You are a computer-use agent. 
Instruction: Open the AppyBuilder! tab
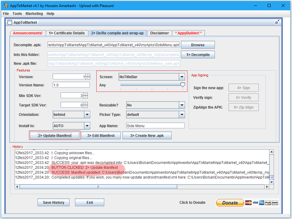188,33
